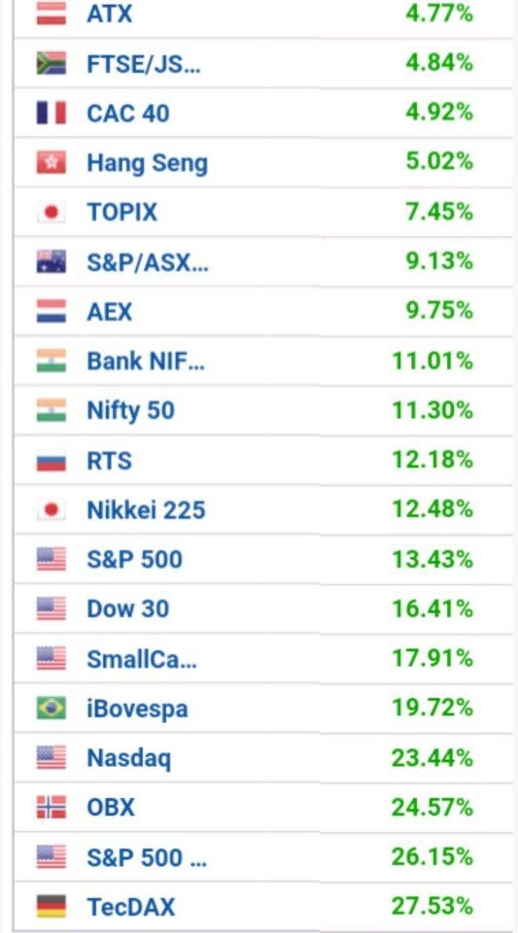This screenshot has width=518, height=933.
Task: Click the South Africa flag icon
Action: (52, 63)
